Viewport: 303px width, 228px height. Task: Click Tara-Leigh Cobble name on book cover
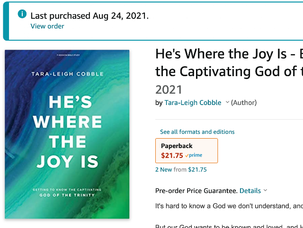pyautogui.click(x=67, y=74)
